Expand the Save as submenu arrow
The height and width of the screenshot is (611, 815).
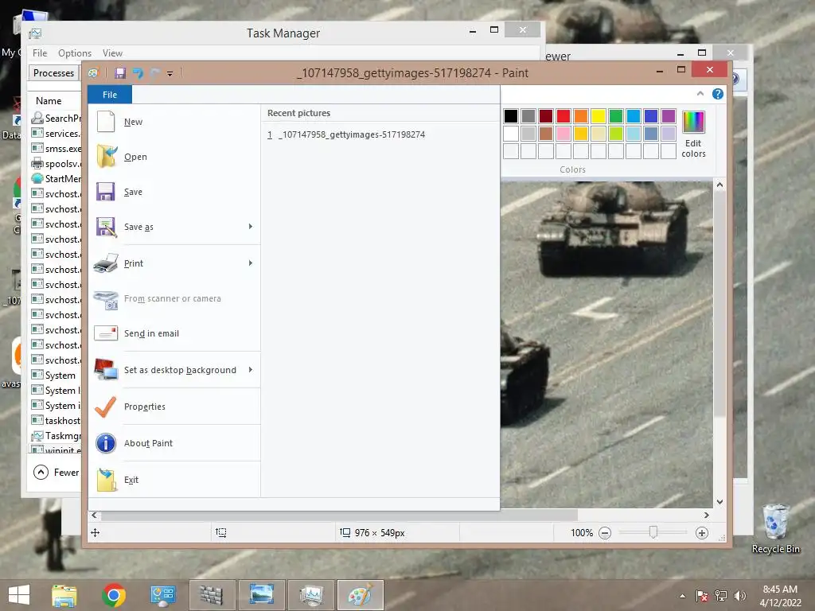tap(251, 227)
